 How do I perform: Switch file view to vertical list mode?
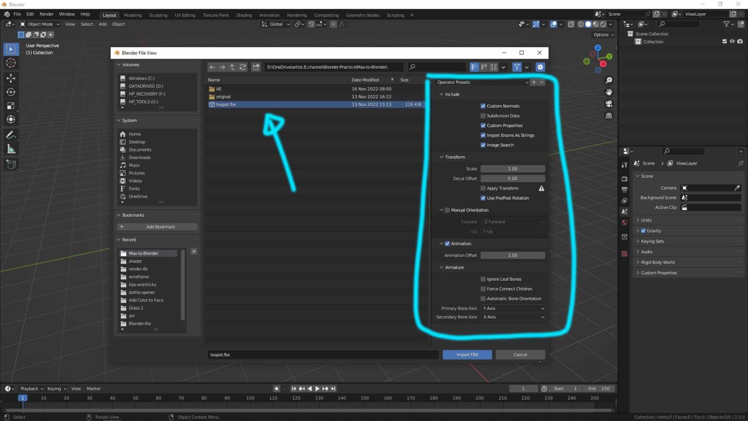click(474, 67)
